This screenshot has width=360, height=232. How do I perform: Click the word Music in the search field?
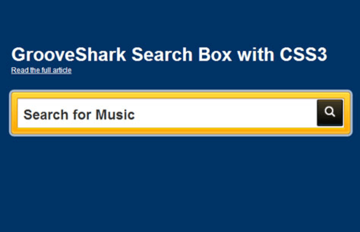[115, 115]
